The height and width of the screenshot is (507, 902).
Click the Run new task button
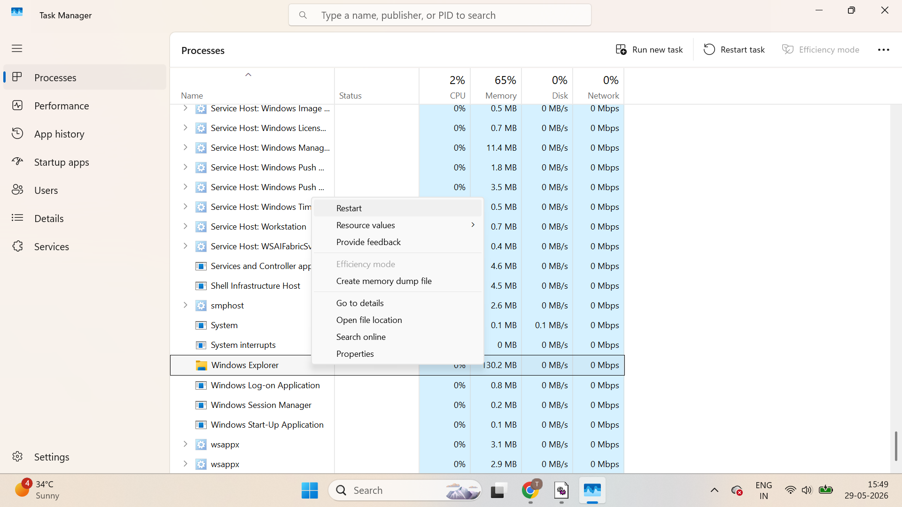(x=649, y=49)
